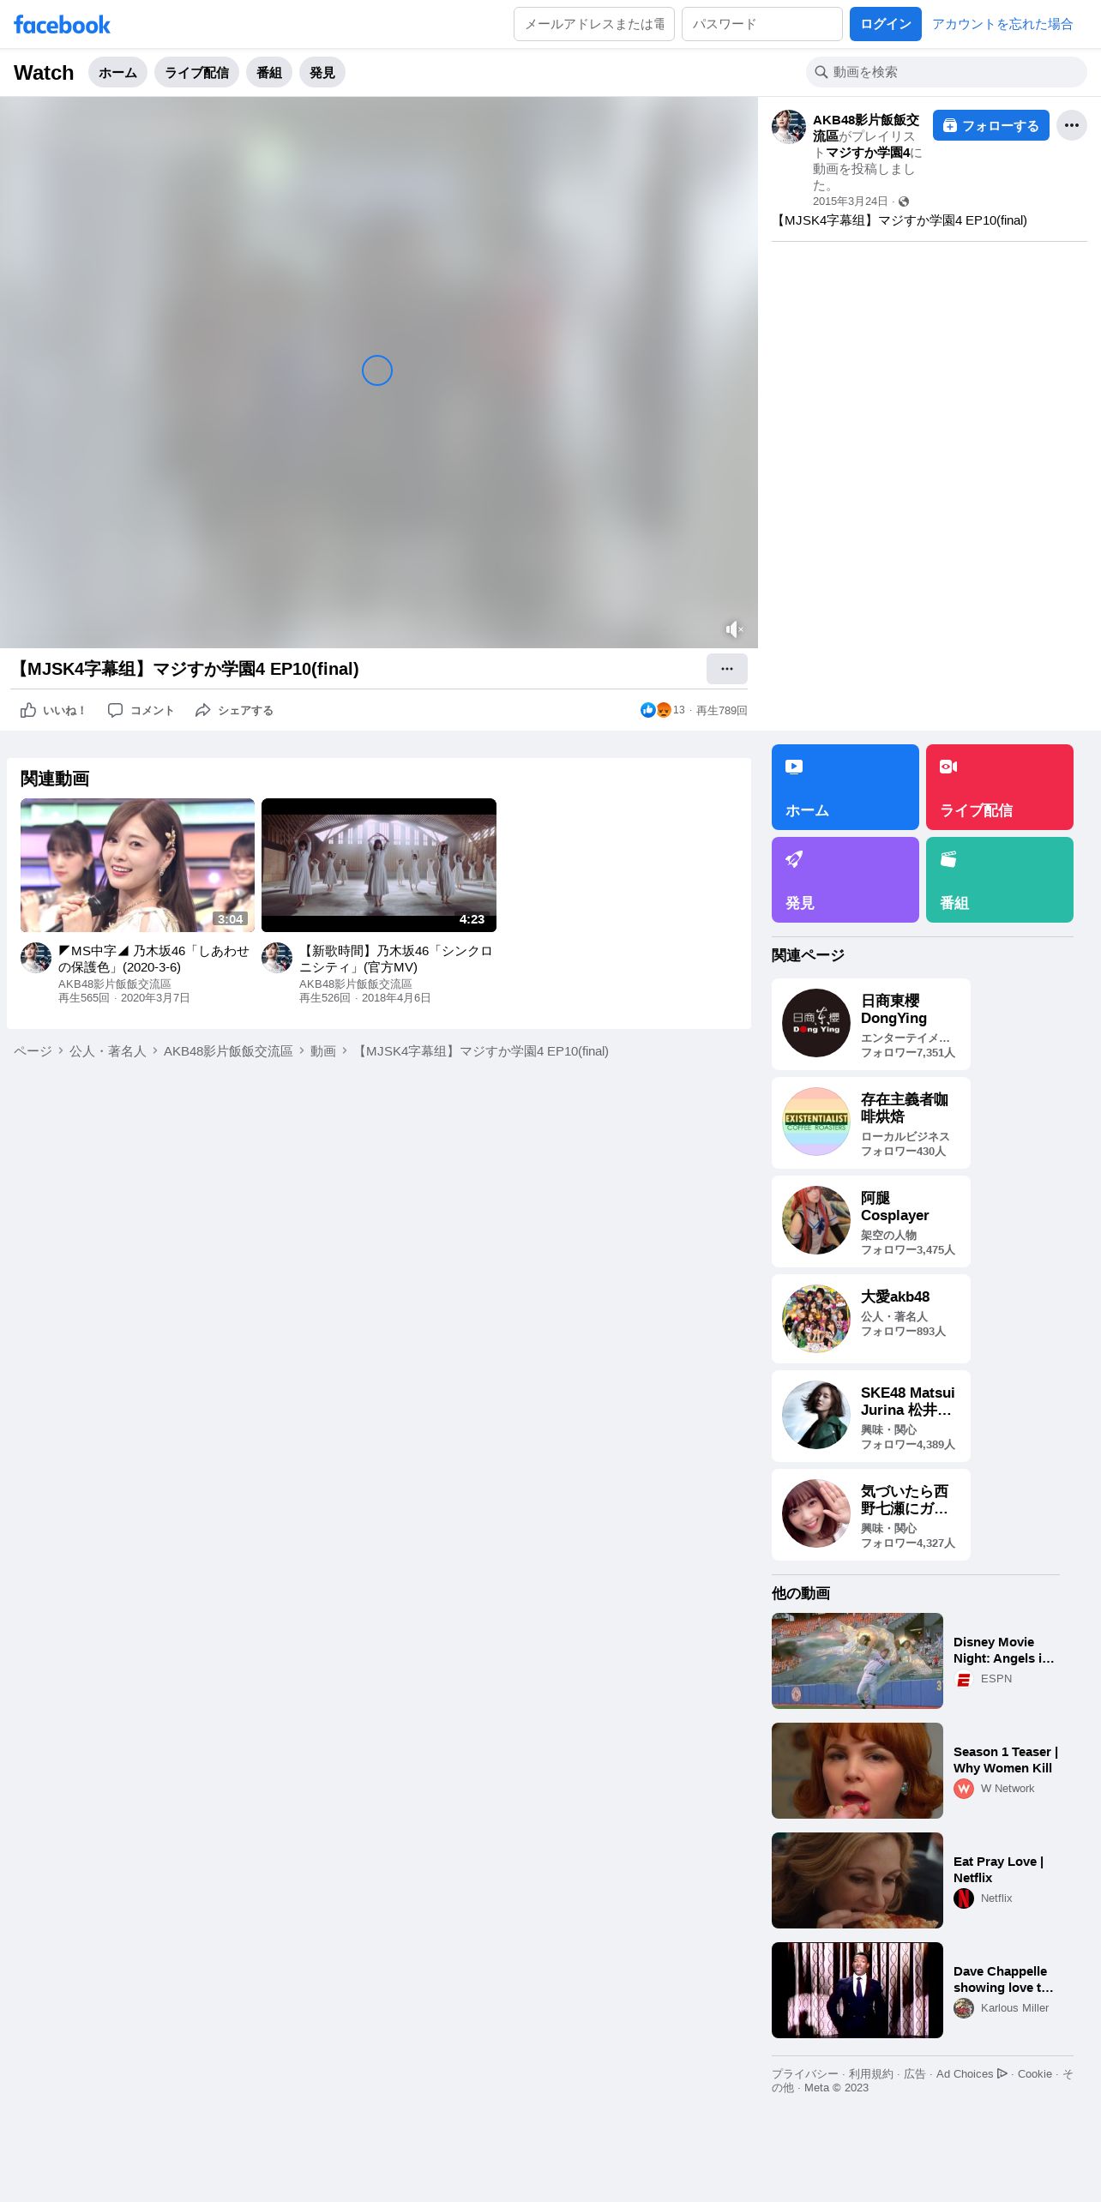
Task: Click avatar under しあわせの保護色 video
Action: pyautogui.click(x=36, y=958)
